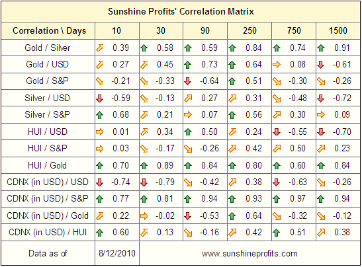This screenshot has height=267, width=362.
Task: Click orange right arrow beside Gold/USD 0.08
Action: click(277, 65)
